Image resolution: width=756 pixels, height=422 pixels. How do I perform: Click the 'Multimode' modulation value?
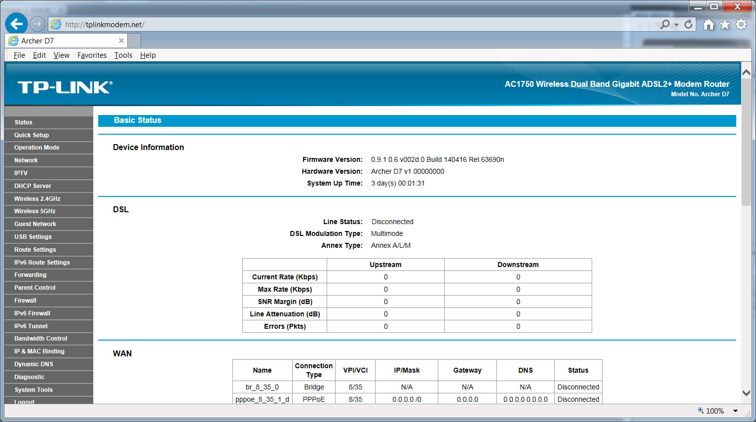[x=387, y=233]
